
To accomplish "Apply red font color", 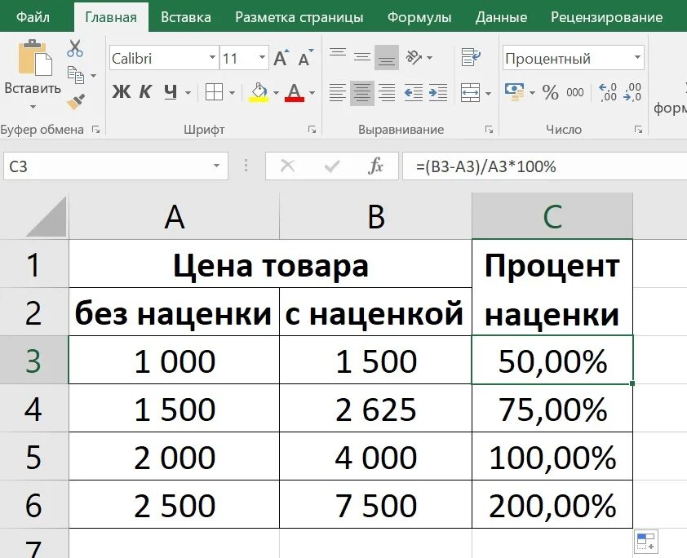I will click(295, 92).
